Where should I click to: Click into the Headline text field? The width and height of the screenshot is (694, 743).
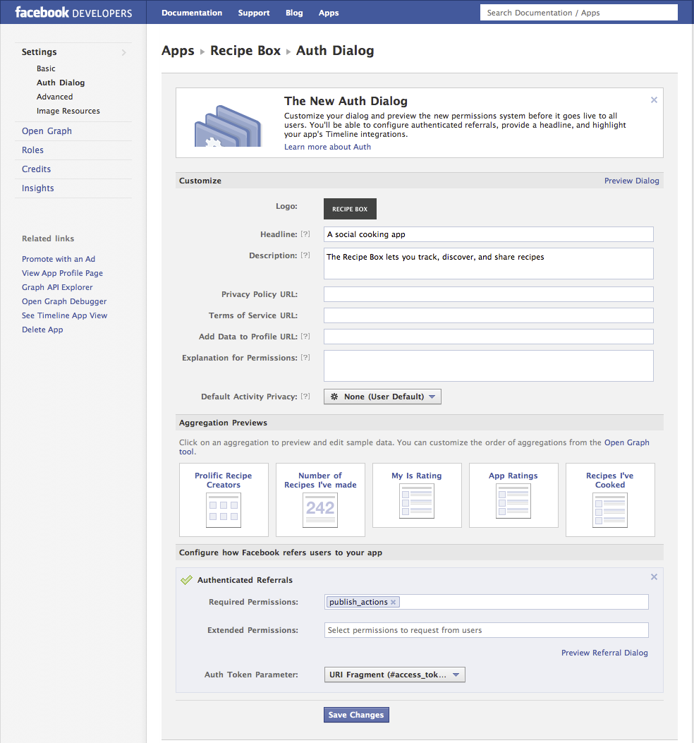pyautogui.click(x=488, y=234)
